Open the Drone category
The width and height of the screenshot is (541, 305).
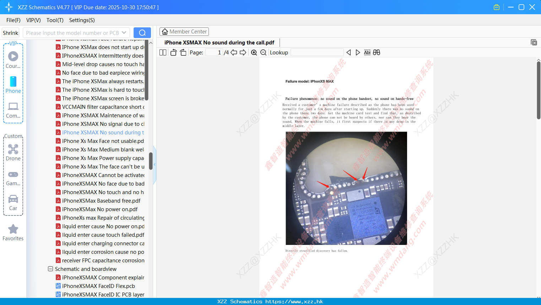coord(13,152)
